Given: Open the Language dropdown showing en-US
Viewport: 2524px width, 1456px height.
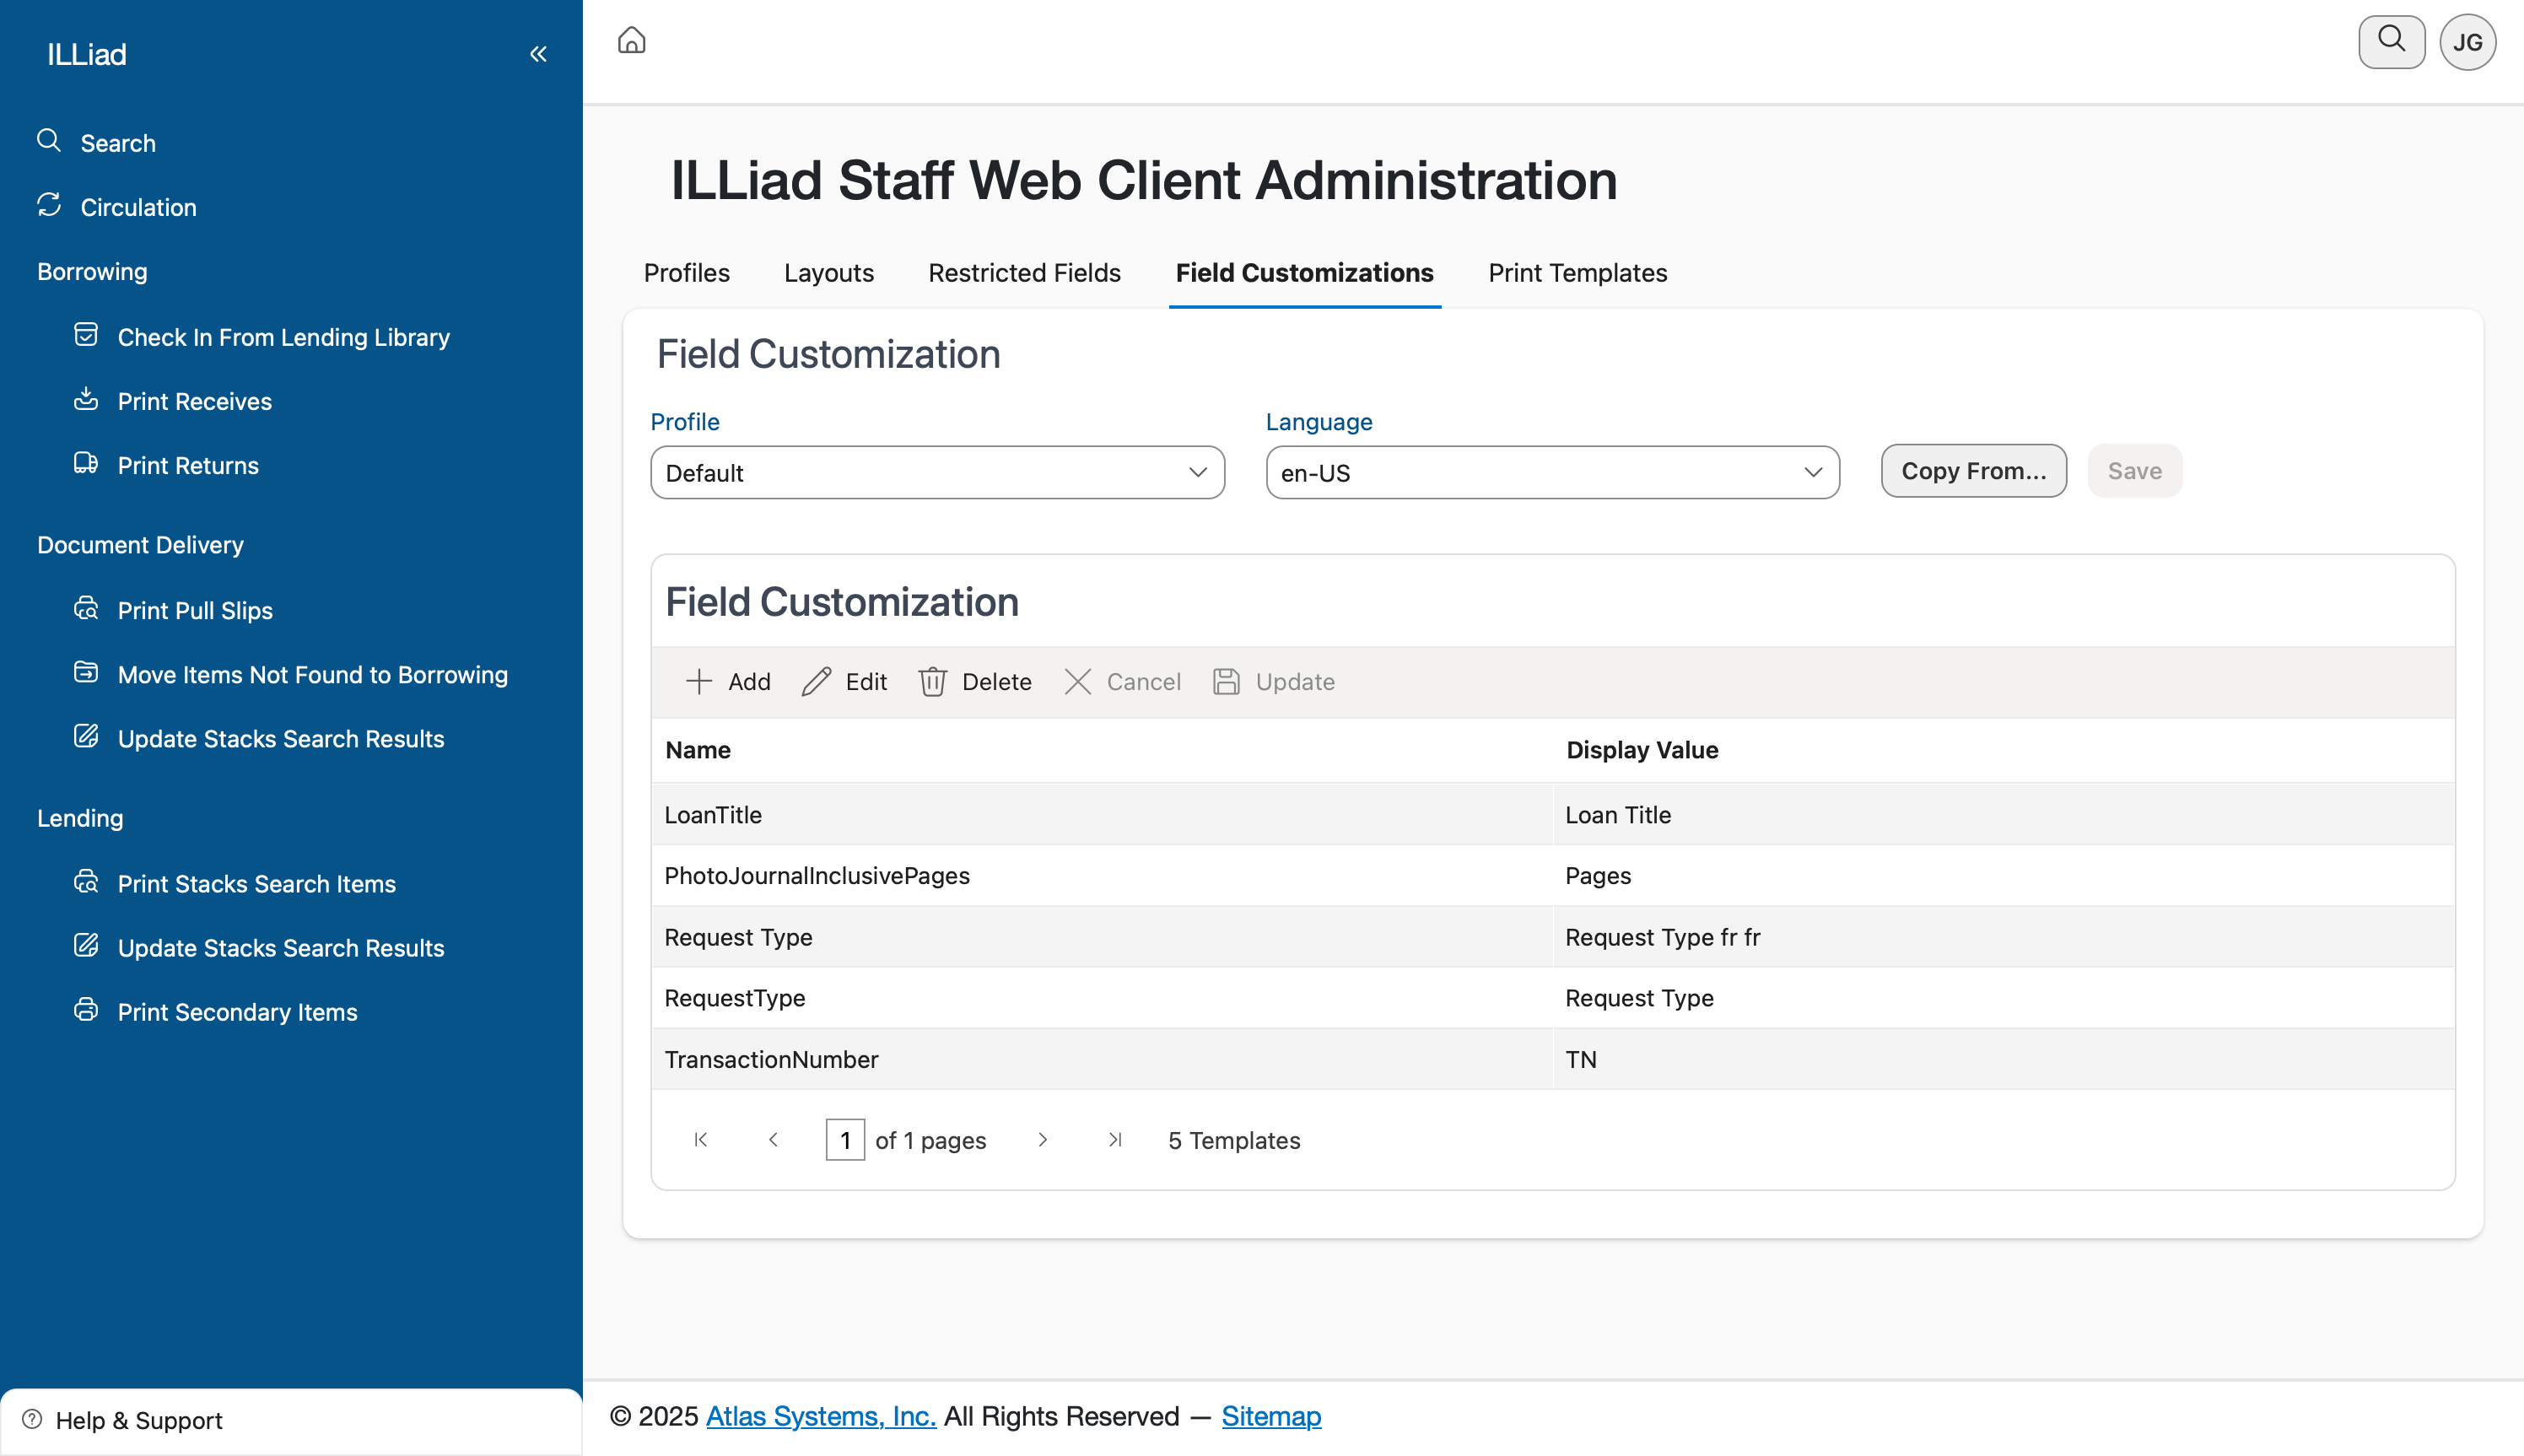Looking at the screenshot, I should click(x=1552, y=473).
